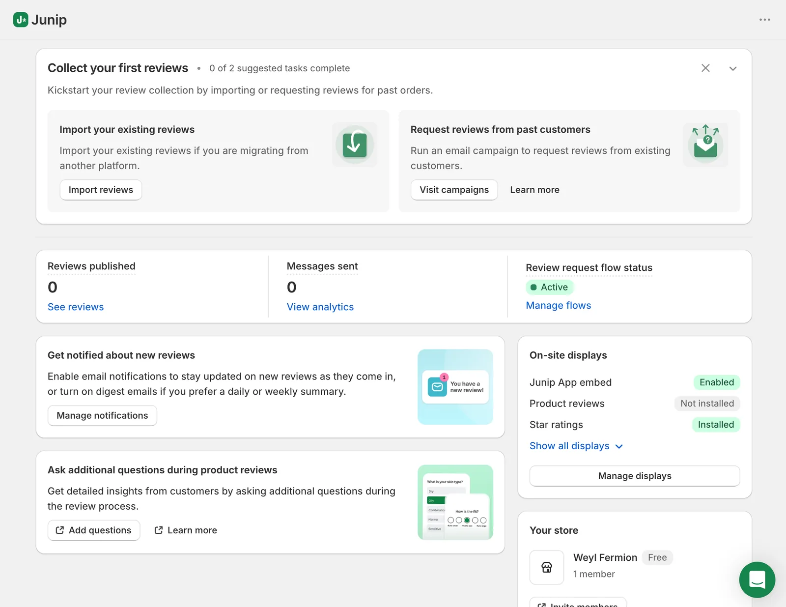Screen dimensions: 786x607
Task: Click the Manage displays button
Action: point(635,476)
